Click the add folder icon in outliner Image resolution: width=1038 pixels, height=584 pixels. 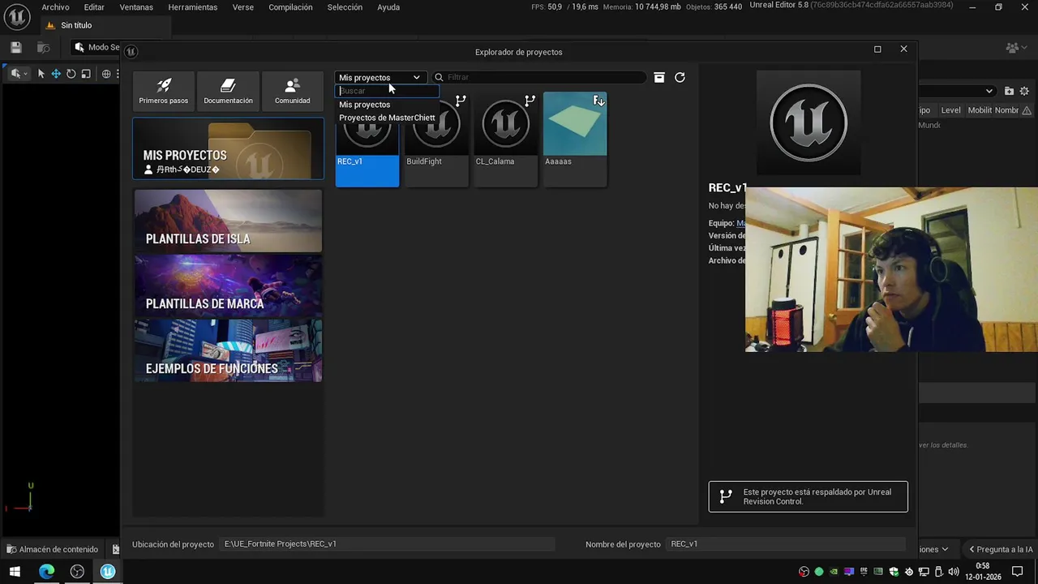(1009, 91)
